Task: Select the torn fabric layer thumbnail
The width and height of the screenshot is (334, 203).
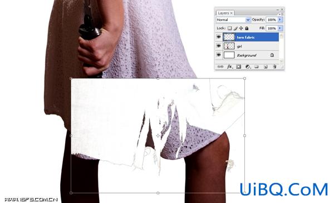Action: pyautogui.click(x=229, y=37)
